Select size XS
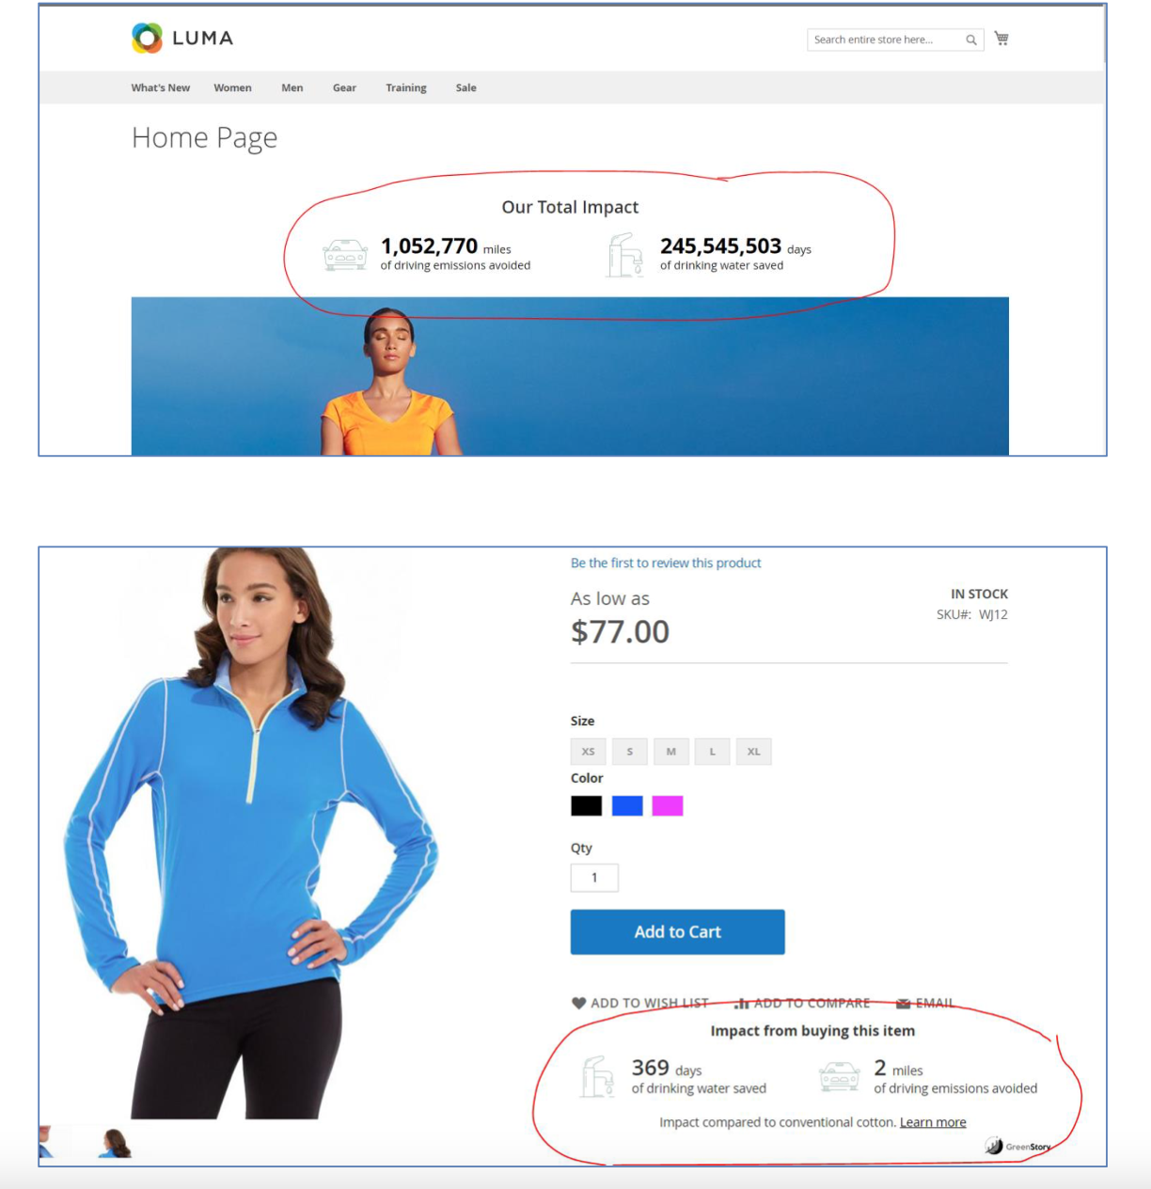Image resolution: width=1151 pixels, height=1189 pixels. tap(588, 752)
